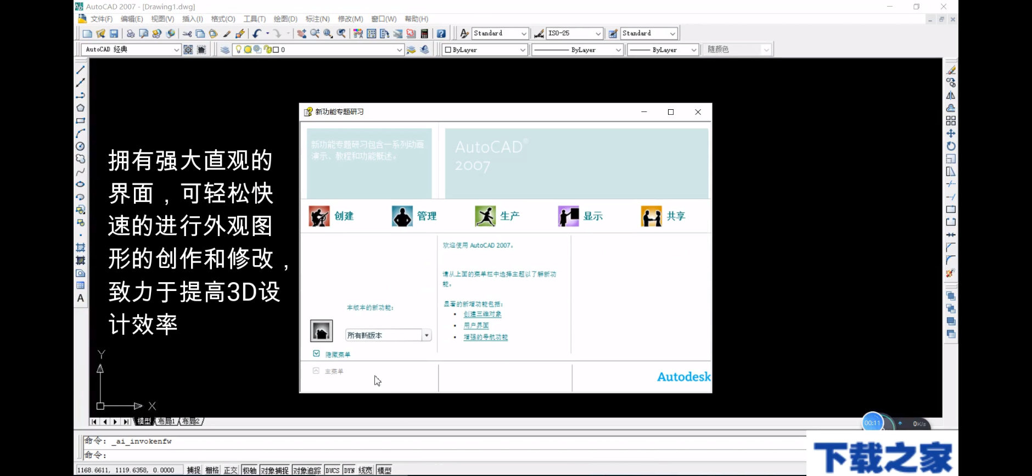Select the Rotate modify tool
The height and width of the screenshot is (476, 1032).
tap(951, 146)
